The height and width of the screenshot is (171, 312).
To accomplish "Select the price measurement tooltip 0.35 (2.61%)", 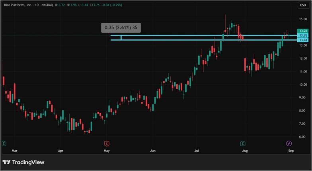I will (x=121, y=28).
